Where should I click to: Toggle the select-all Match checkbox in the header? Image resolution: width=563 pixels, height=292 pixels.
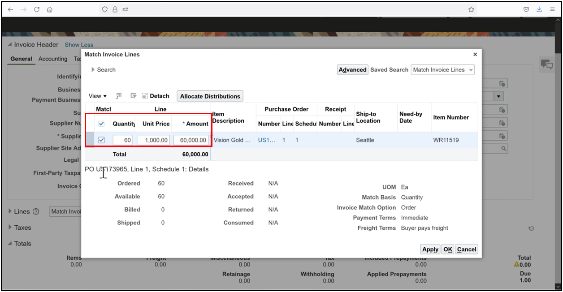(x=101, y=124)
